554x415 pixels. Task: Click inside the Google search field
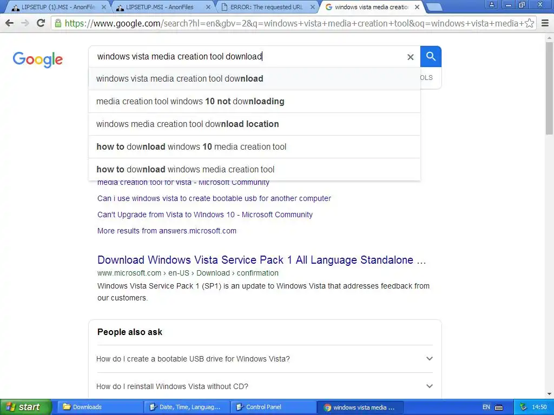(247, 56)
